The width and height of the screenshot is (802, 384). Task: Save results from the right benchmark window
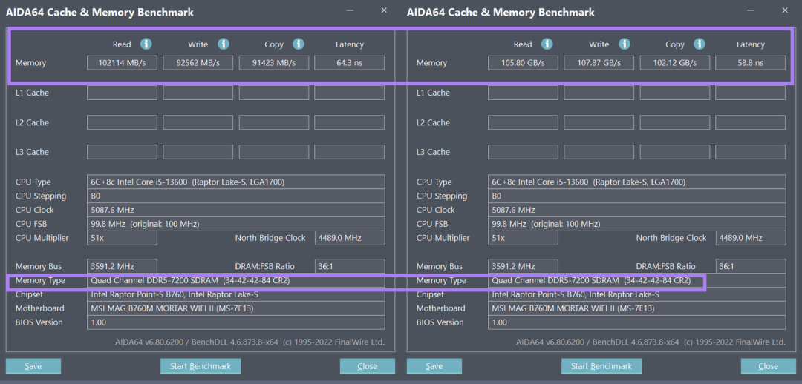click(434, 366)
